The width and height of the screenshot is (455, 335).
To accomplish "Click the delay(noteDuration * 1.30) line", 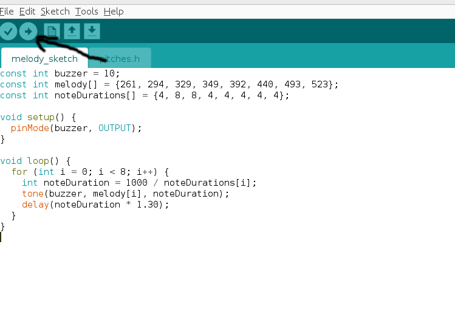I will tap(95, 205).
